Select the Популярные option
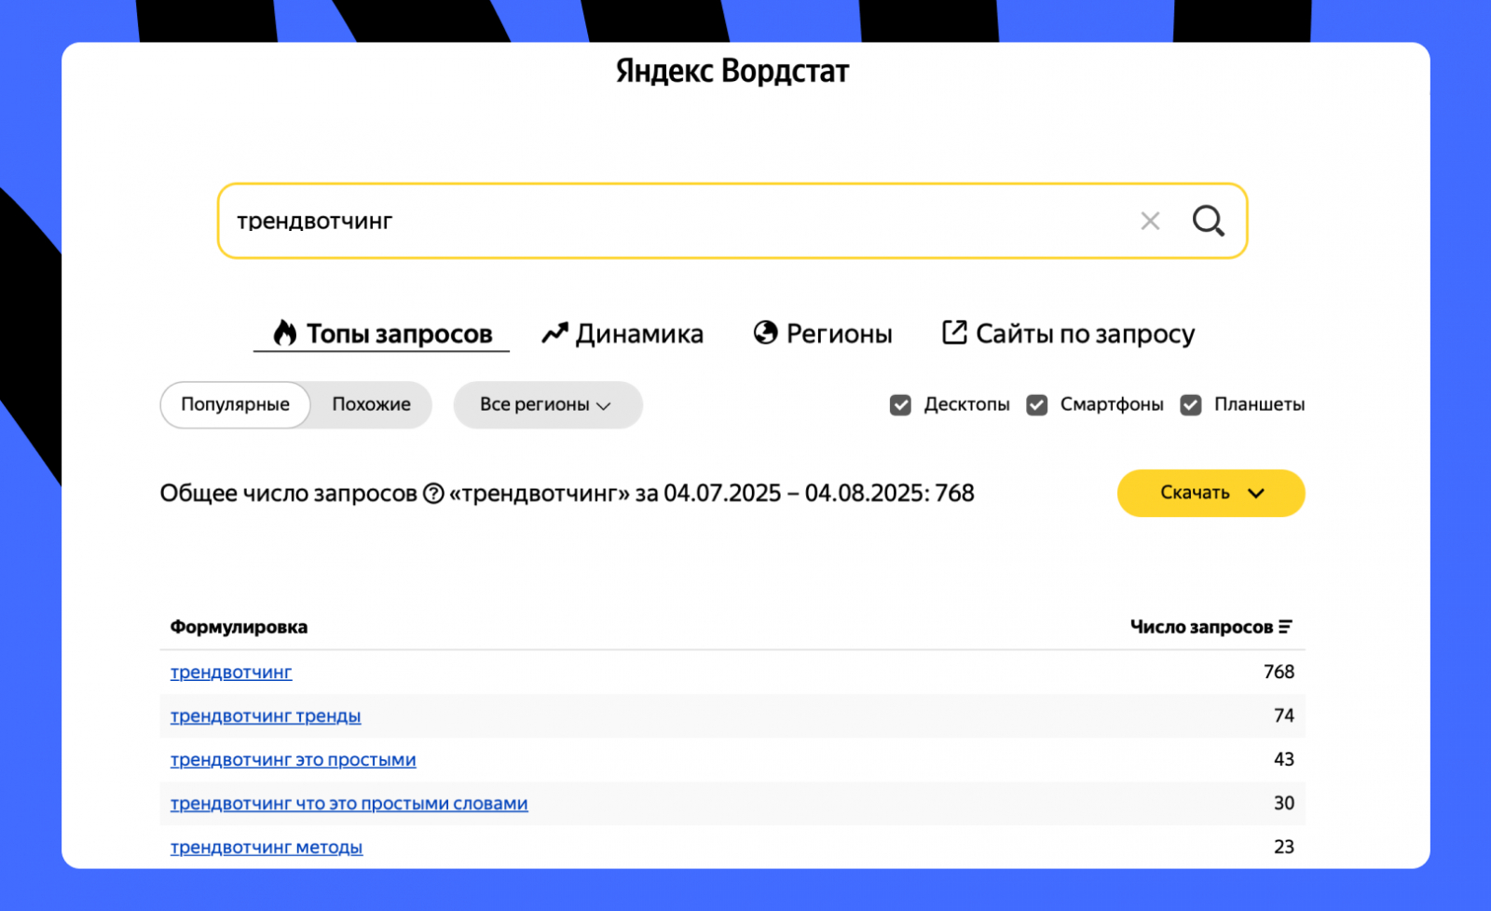This screenshot has width=1491, height=911. [235, 404]
